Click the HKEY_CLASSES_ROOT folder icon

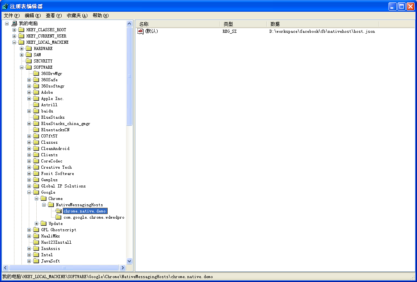(21, 30)
